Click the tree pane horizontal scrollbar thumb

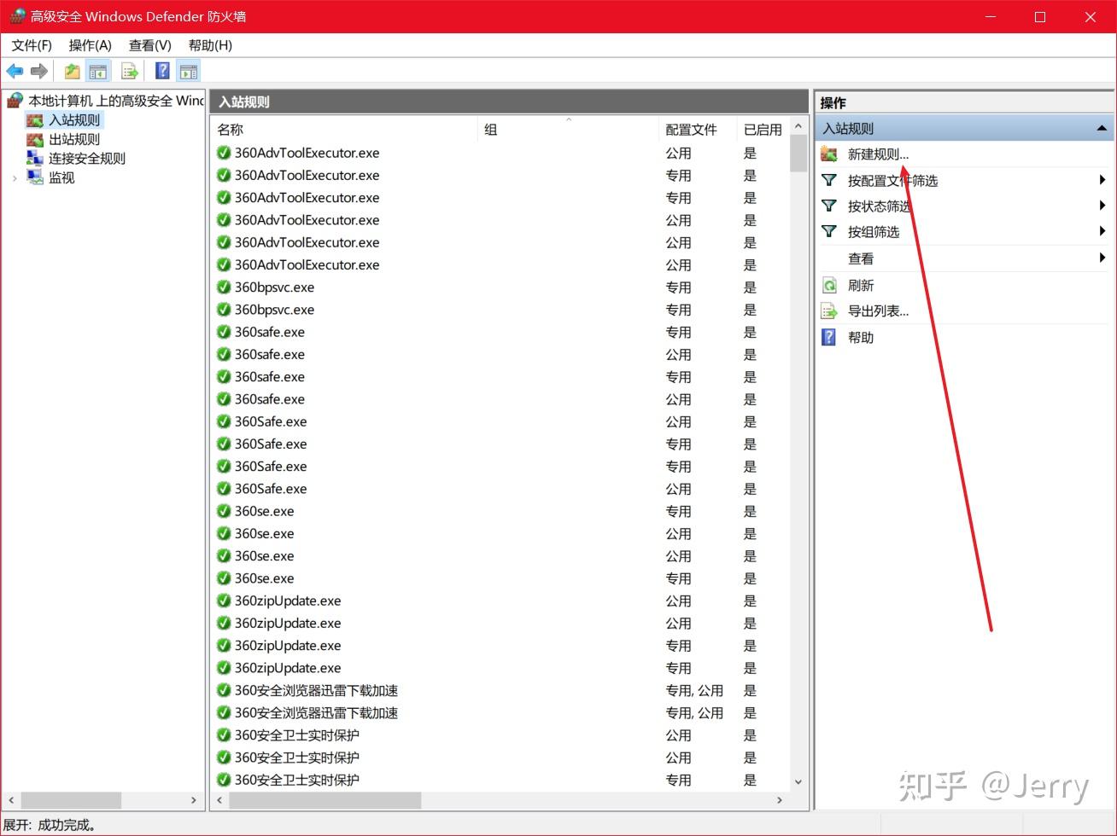coord(71,800)
